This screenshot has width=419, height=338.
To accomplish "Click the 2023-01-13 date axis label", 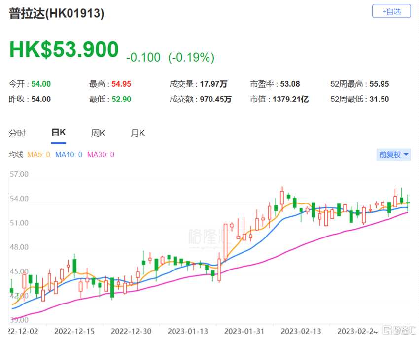I will coord(188,331).
